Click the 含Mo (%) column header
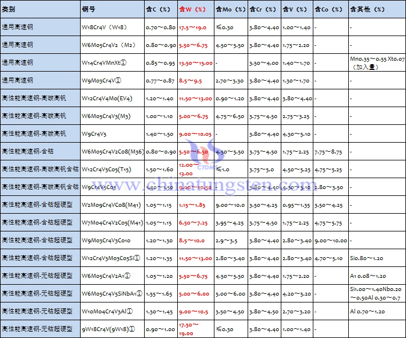This screenshot has width=406, height=338. [x=231, y=9]
